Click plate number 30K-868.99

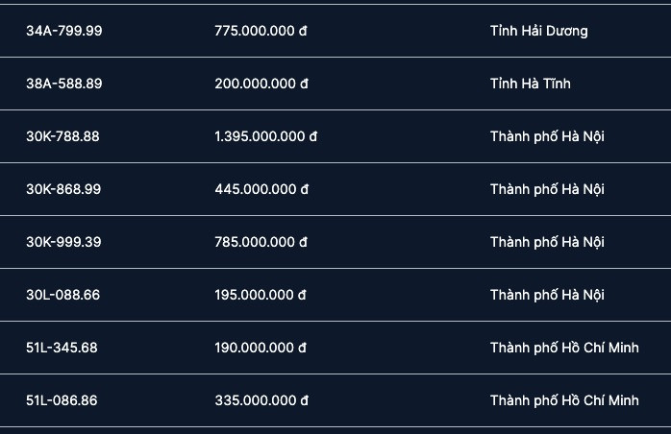point(62,189)
